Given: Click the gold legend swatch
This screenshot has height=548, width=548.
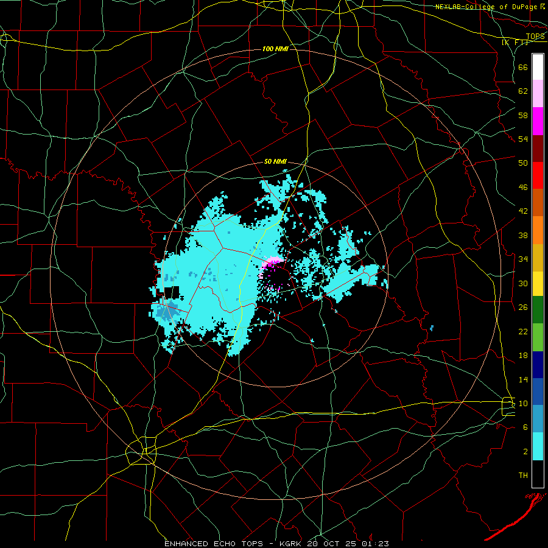Looking at the screenshot, I should pos(538,258).
